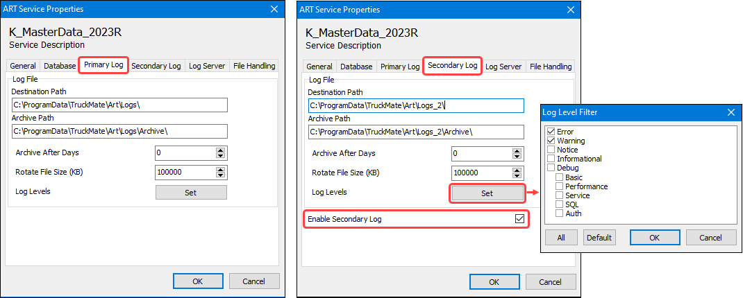This screenshot has width=743, height=298.
Task: Click the Logs_2 Destination Path field
Action: [416, 105]
